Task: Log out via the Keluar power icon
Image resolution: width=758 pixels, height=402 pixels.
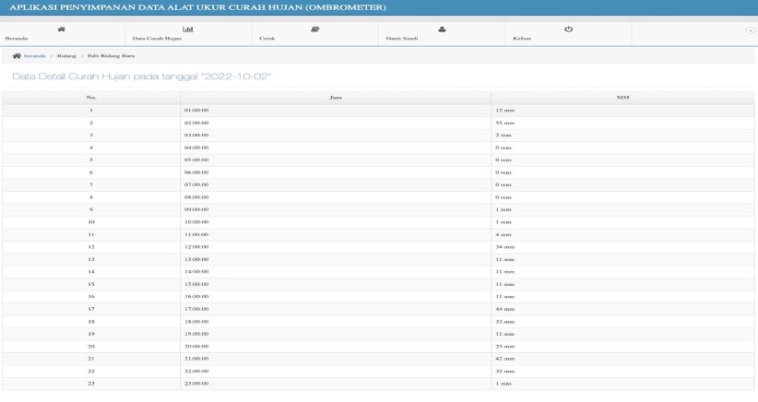Action: coord(568,29)
